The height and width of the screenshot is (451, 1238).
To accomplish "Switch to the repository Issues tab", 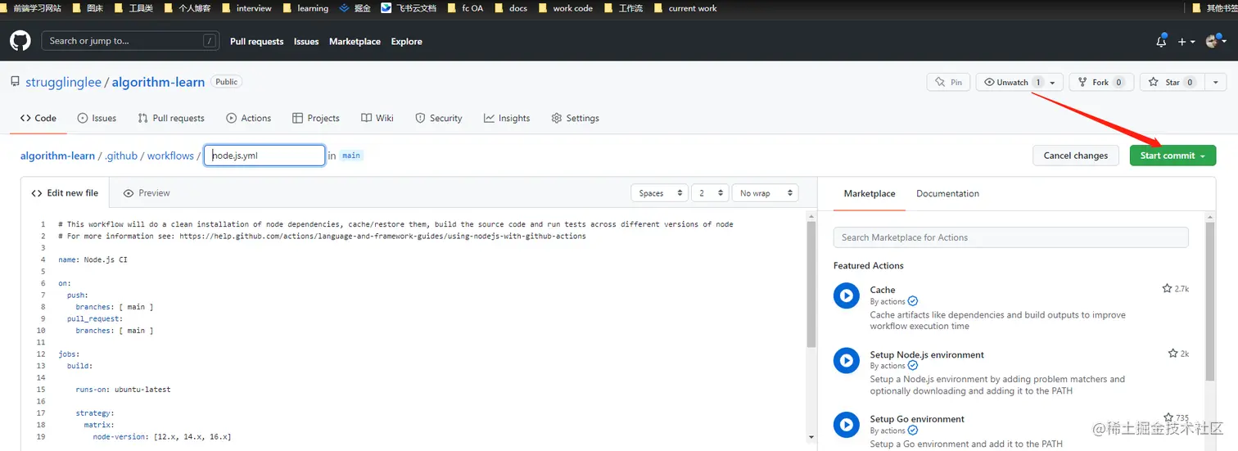I will point(97,118).
